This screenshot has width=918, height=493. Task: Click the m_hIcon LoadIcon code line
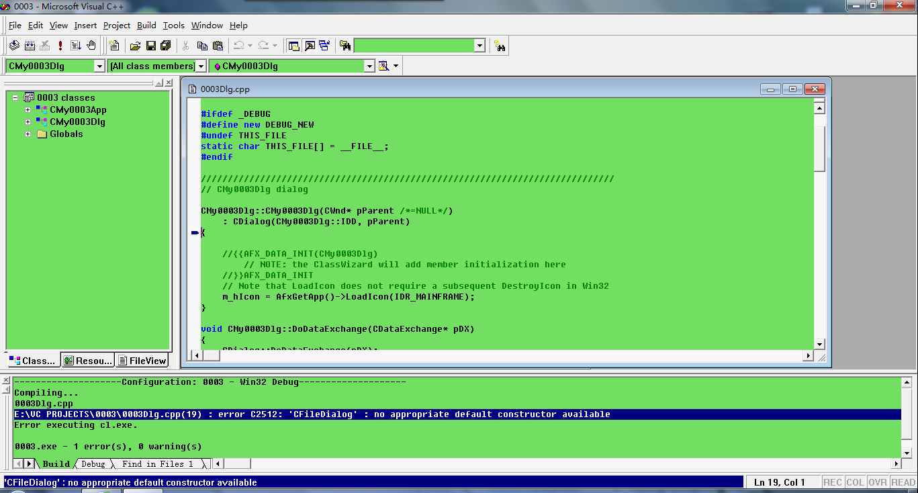tap(349, 297)
